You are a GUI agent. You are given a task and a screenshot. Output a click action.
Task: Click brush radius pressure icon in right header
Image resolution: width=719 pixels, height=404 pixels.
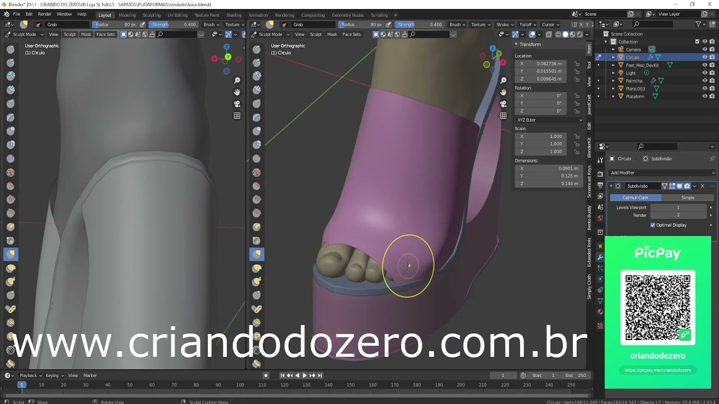389,25
